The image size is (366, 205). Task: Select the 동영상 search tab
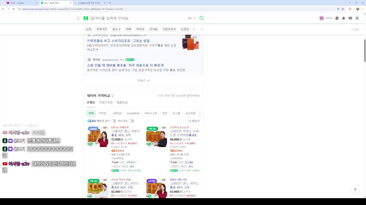pyautogui.click(x=185, y=29)
